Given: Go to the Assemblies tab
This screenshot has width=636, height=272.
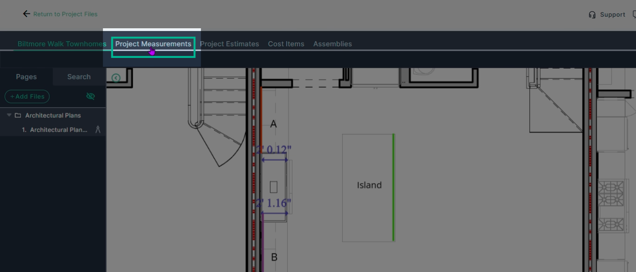Looking at the screenshot, I should 333,44.
